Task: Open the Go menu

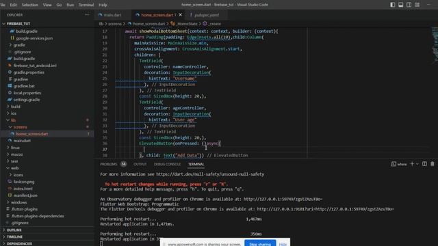Action: click(x=59, y=5)
